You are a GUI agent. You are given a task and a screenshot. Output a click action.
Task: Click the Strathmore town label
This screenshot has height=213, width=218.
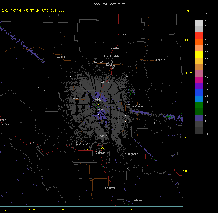coord(130,154)
